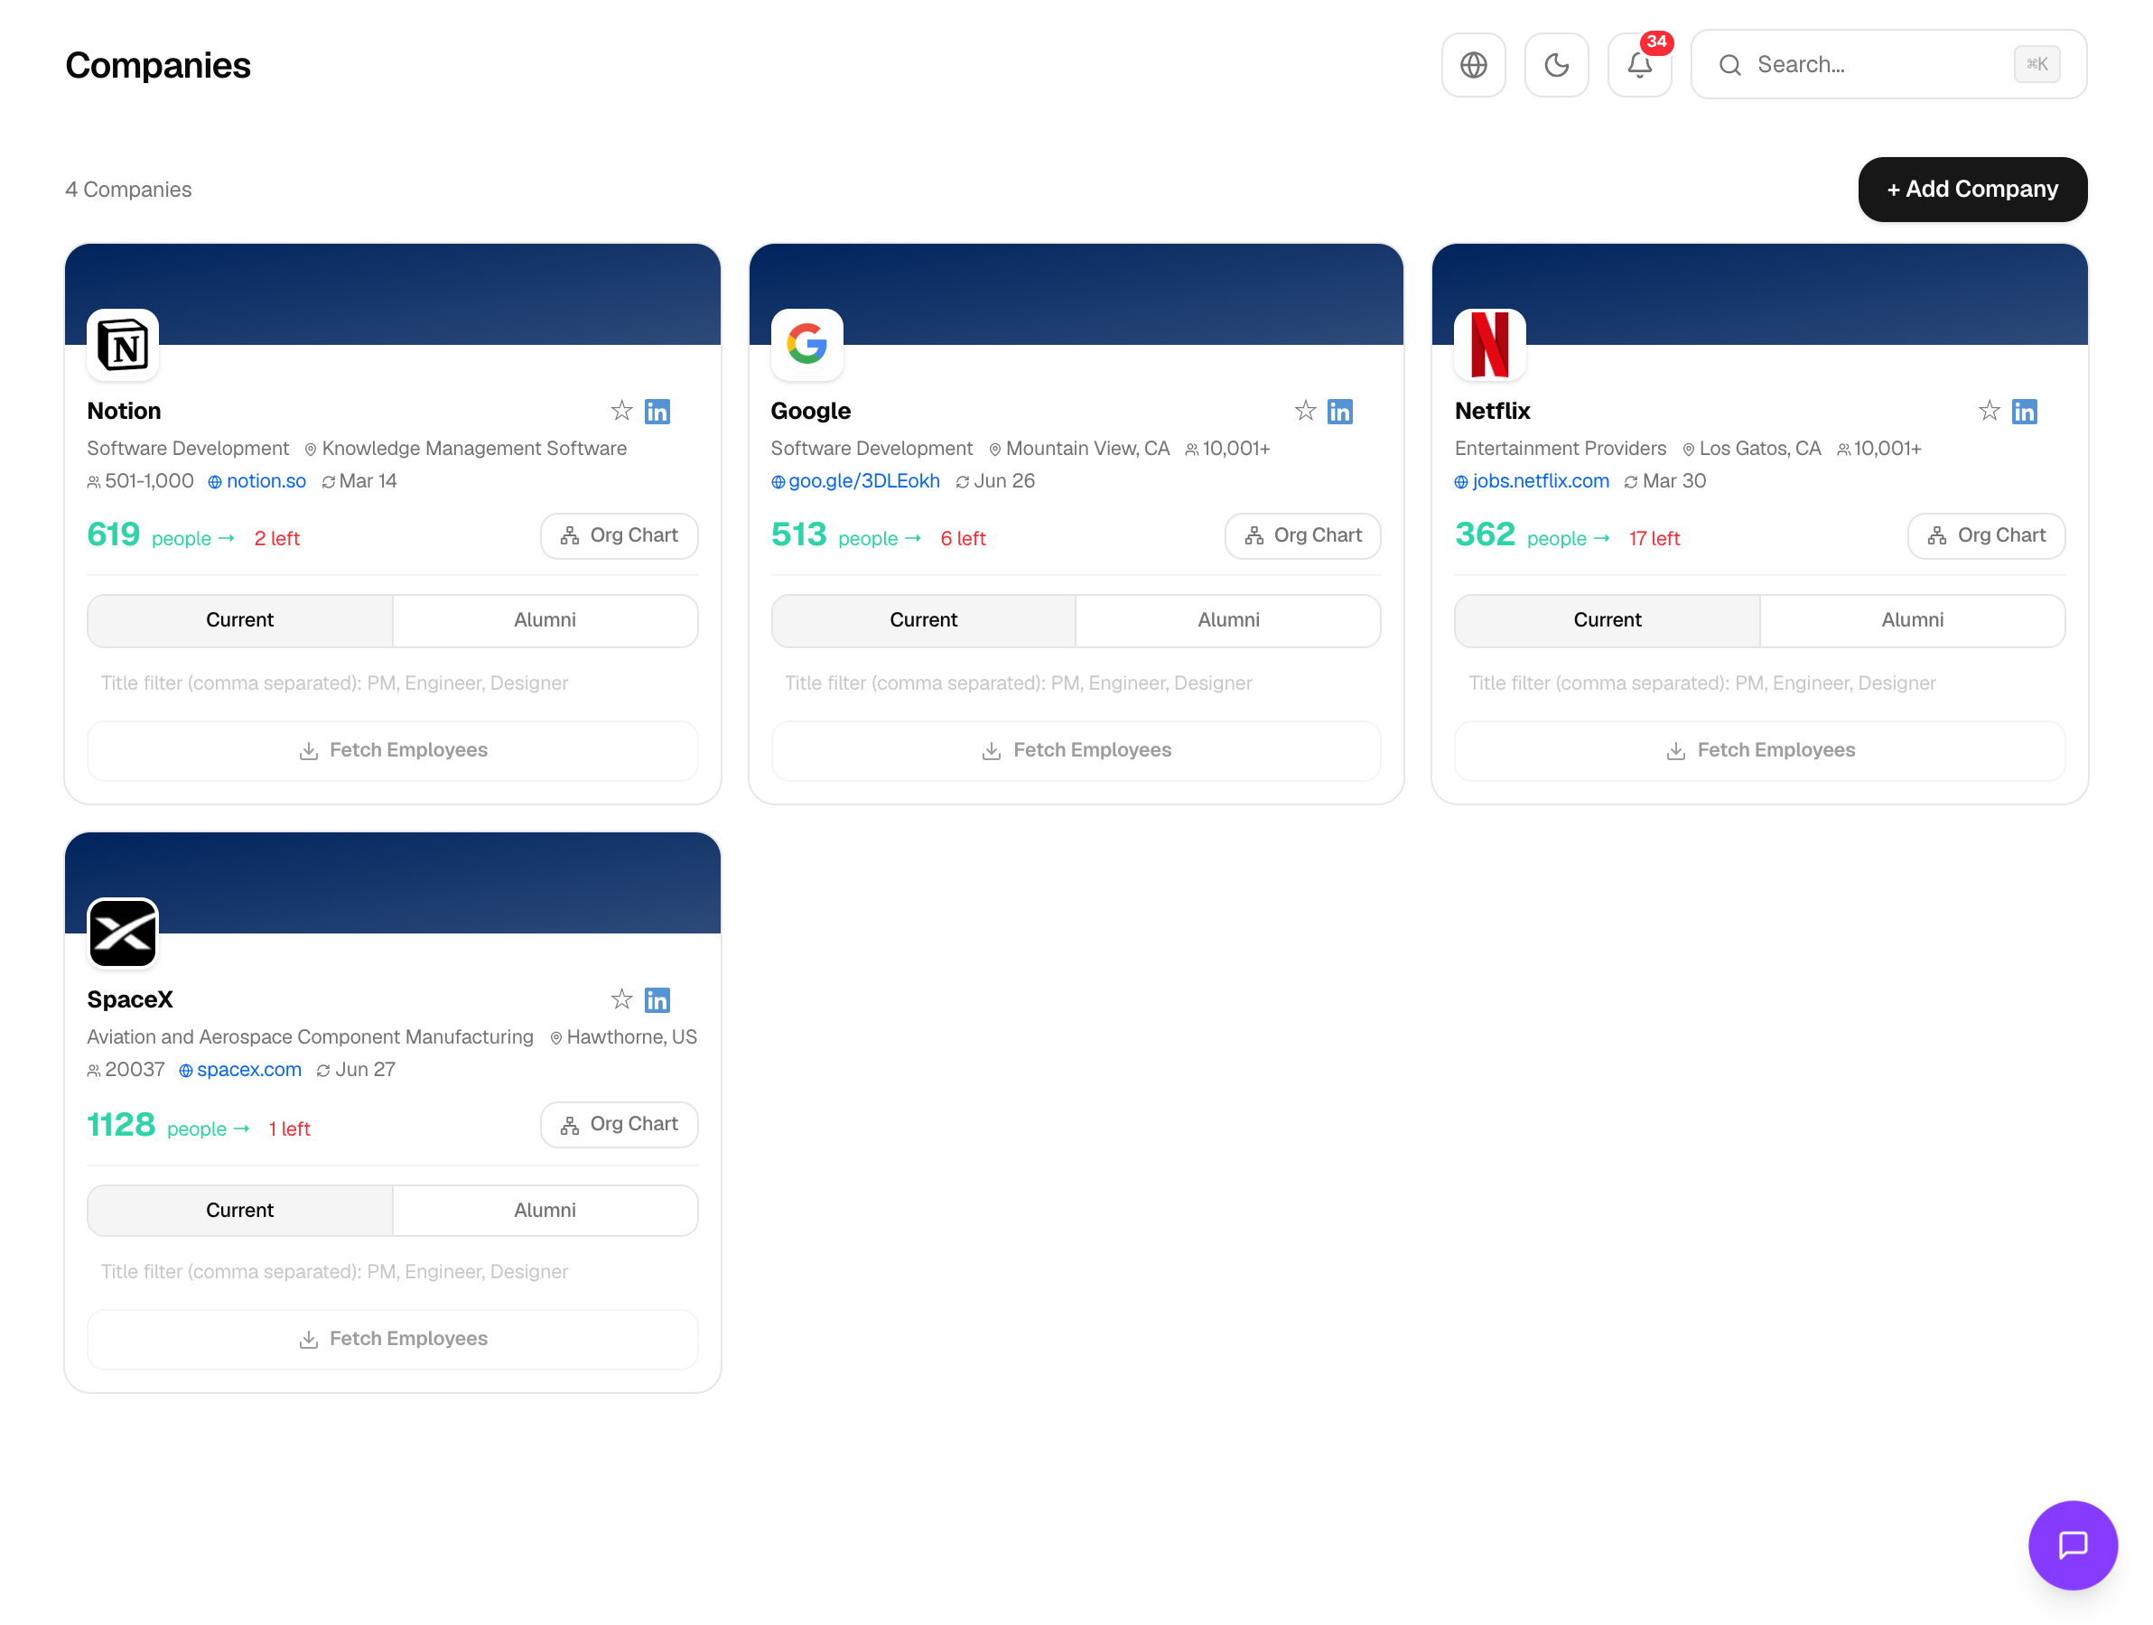Select Alumni tab on Netflix card
This screenshot has height=1625, width=2153.
pyautogui.click(x=1913, y=620)
